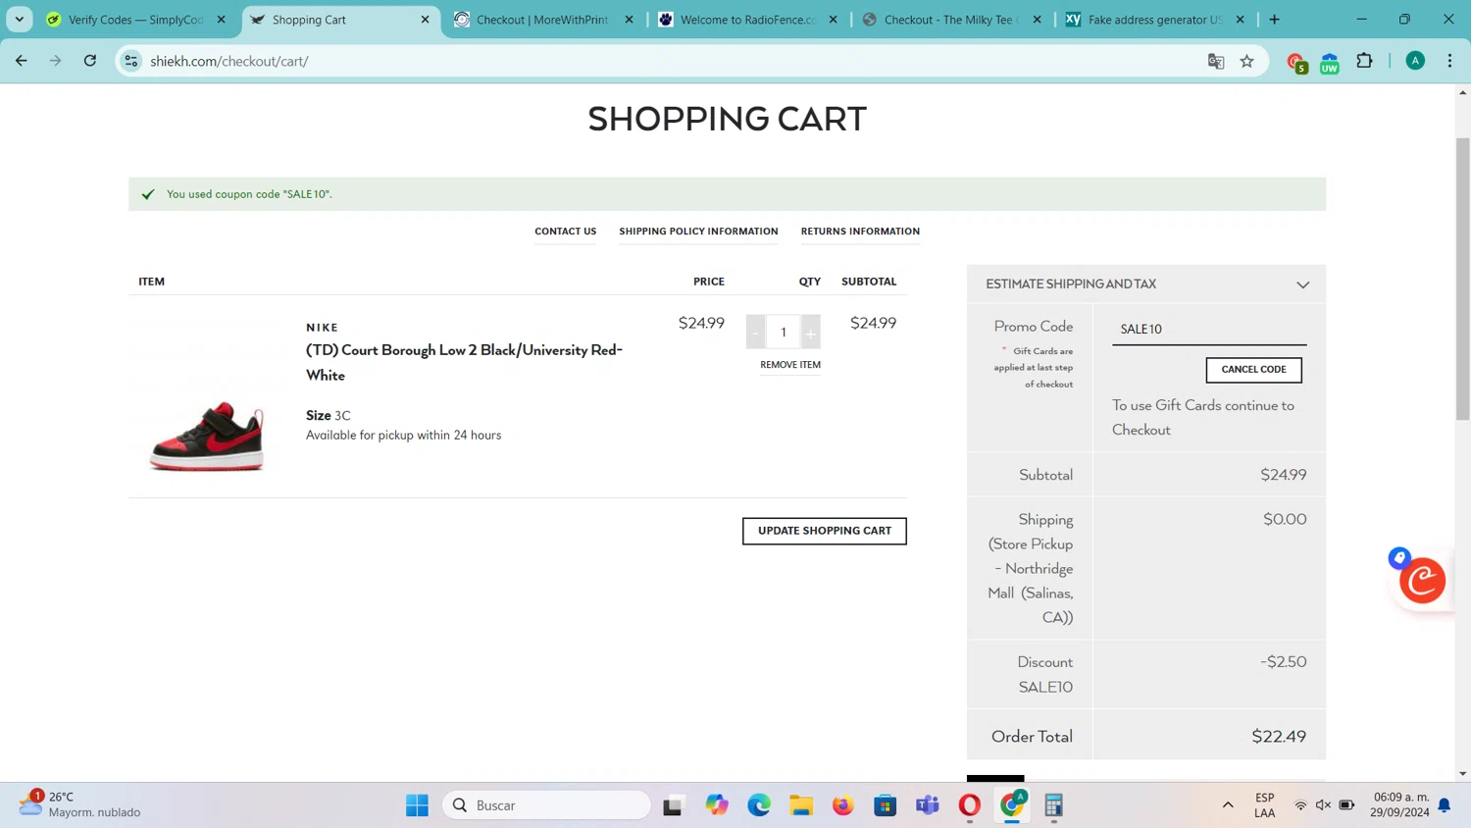Open the browser extensions puzzle icon
Viewport: 1471px width, 828px height.
pyautogui.click(x=1364, y=61)
